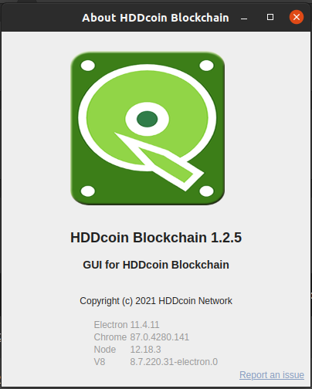This screenshot has width=312, height=389.
Task: Open the Report an issue link
Action: [272, 375]
